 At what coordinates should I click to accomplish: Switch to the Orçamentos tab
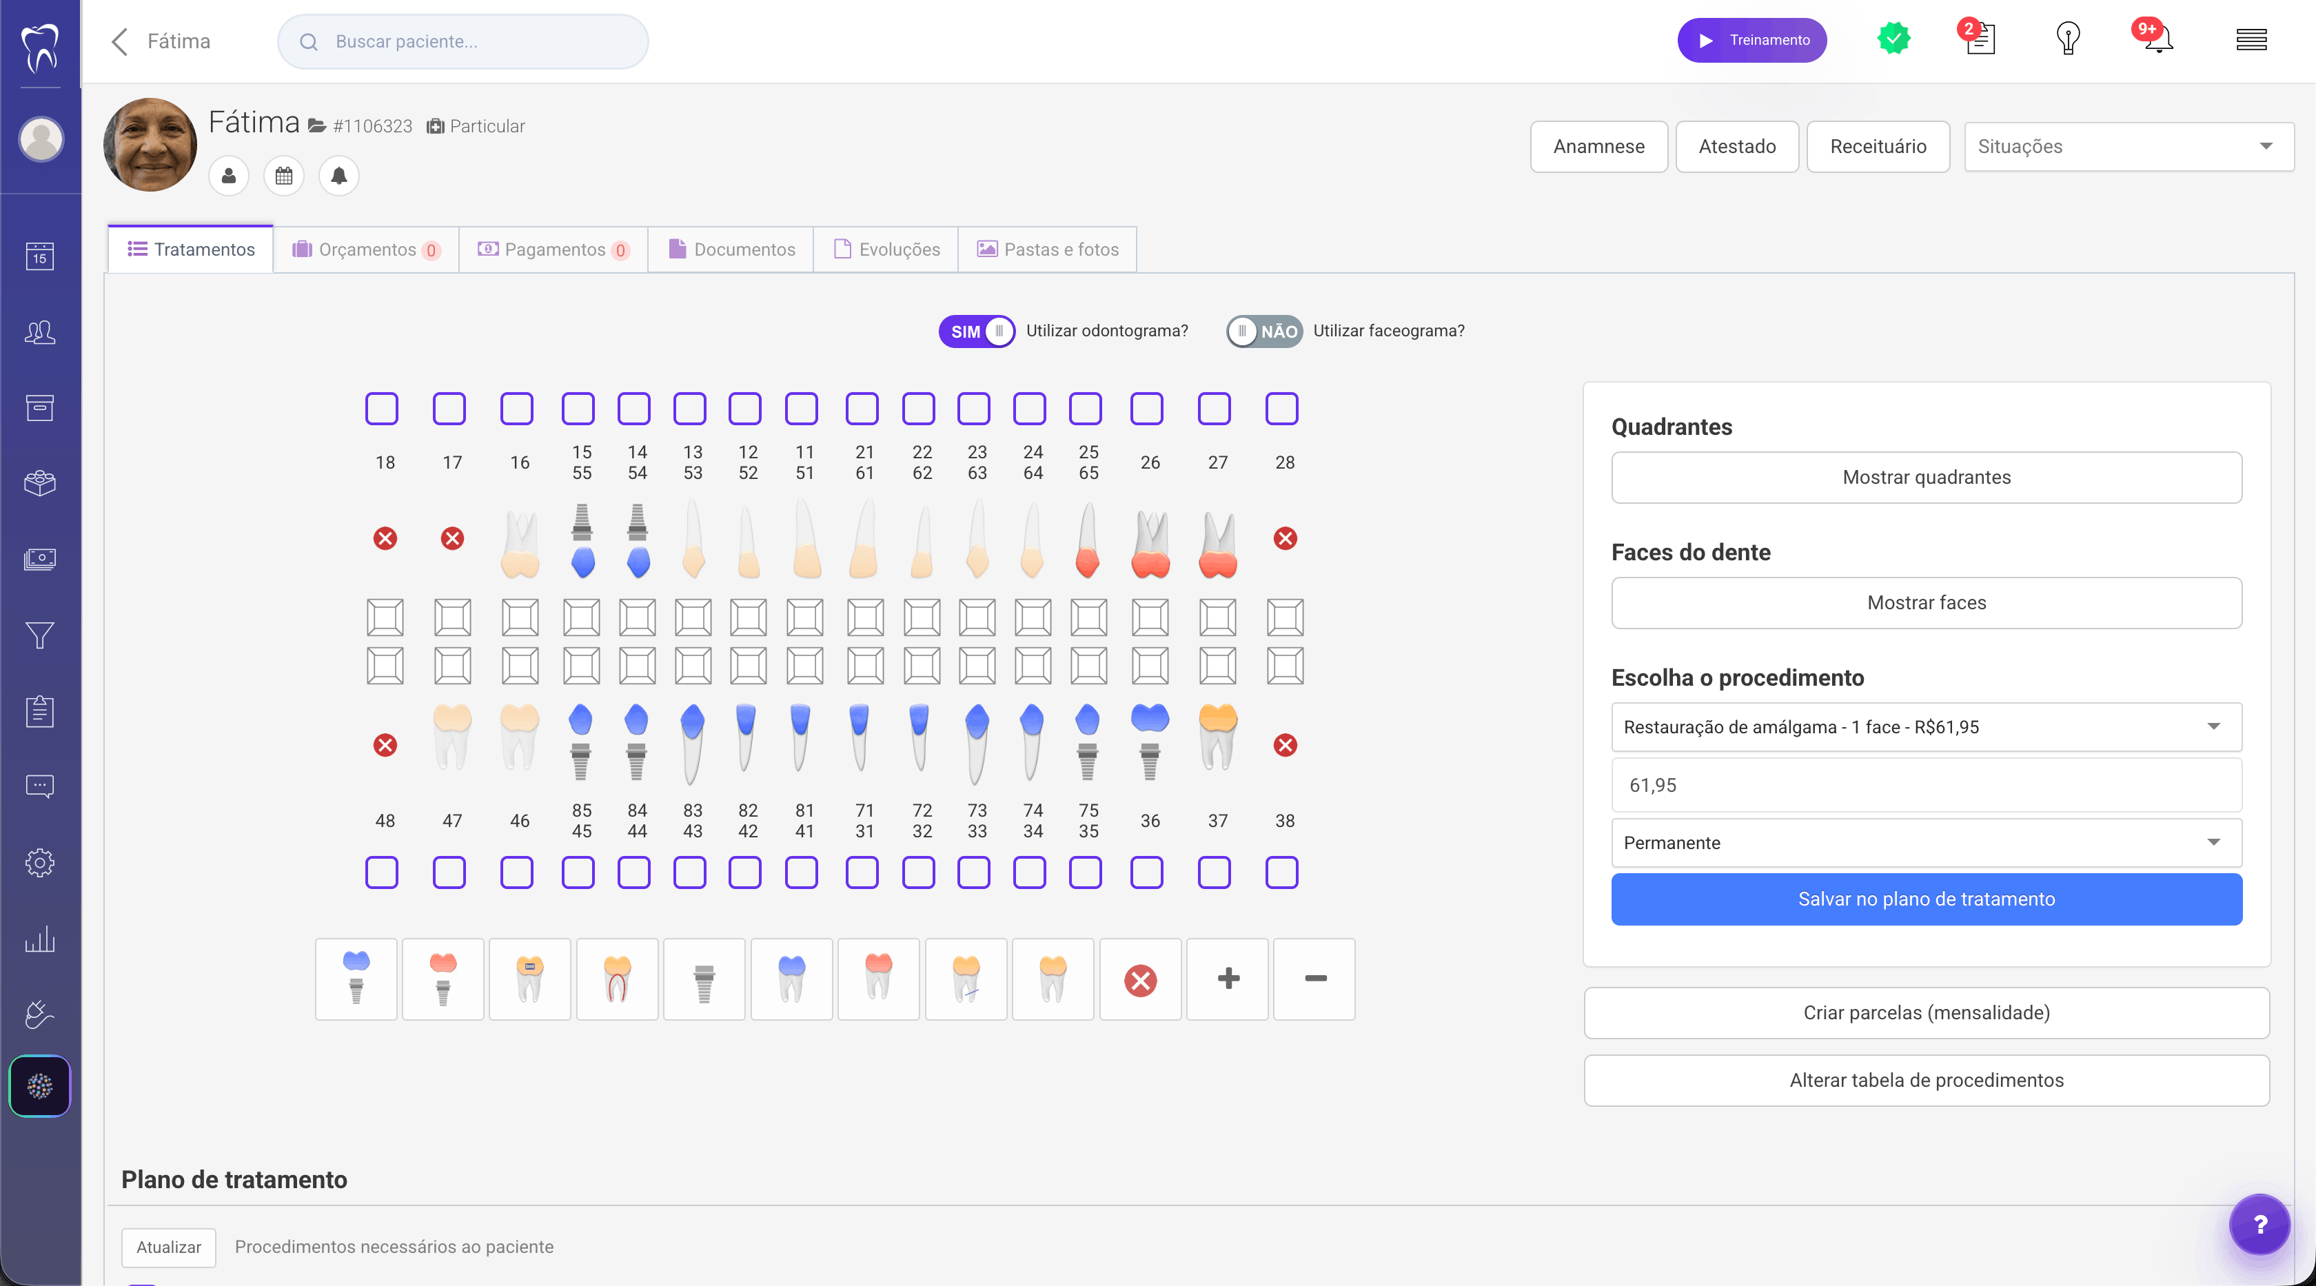click(x=366, y=249)
